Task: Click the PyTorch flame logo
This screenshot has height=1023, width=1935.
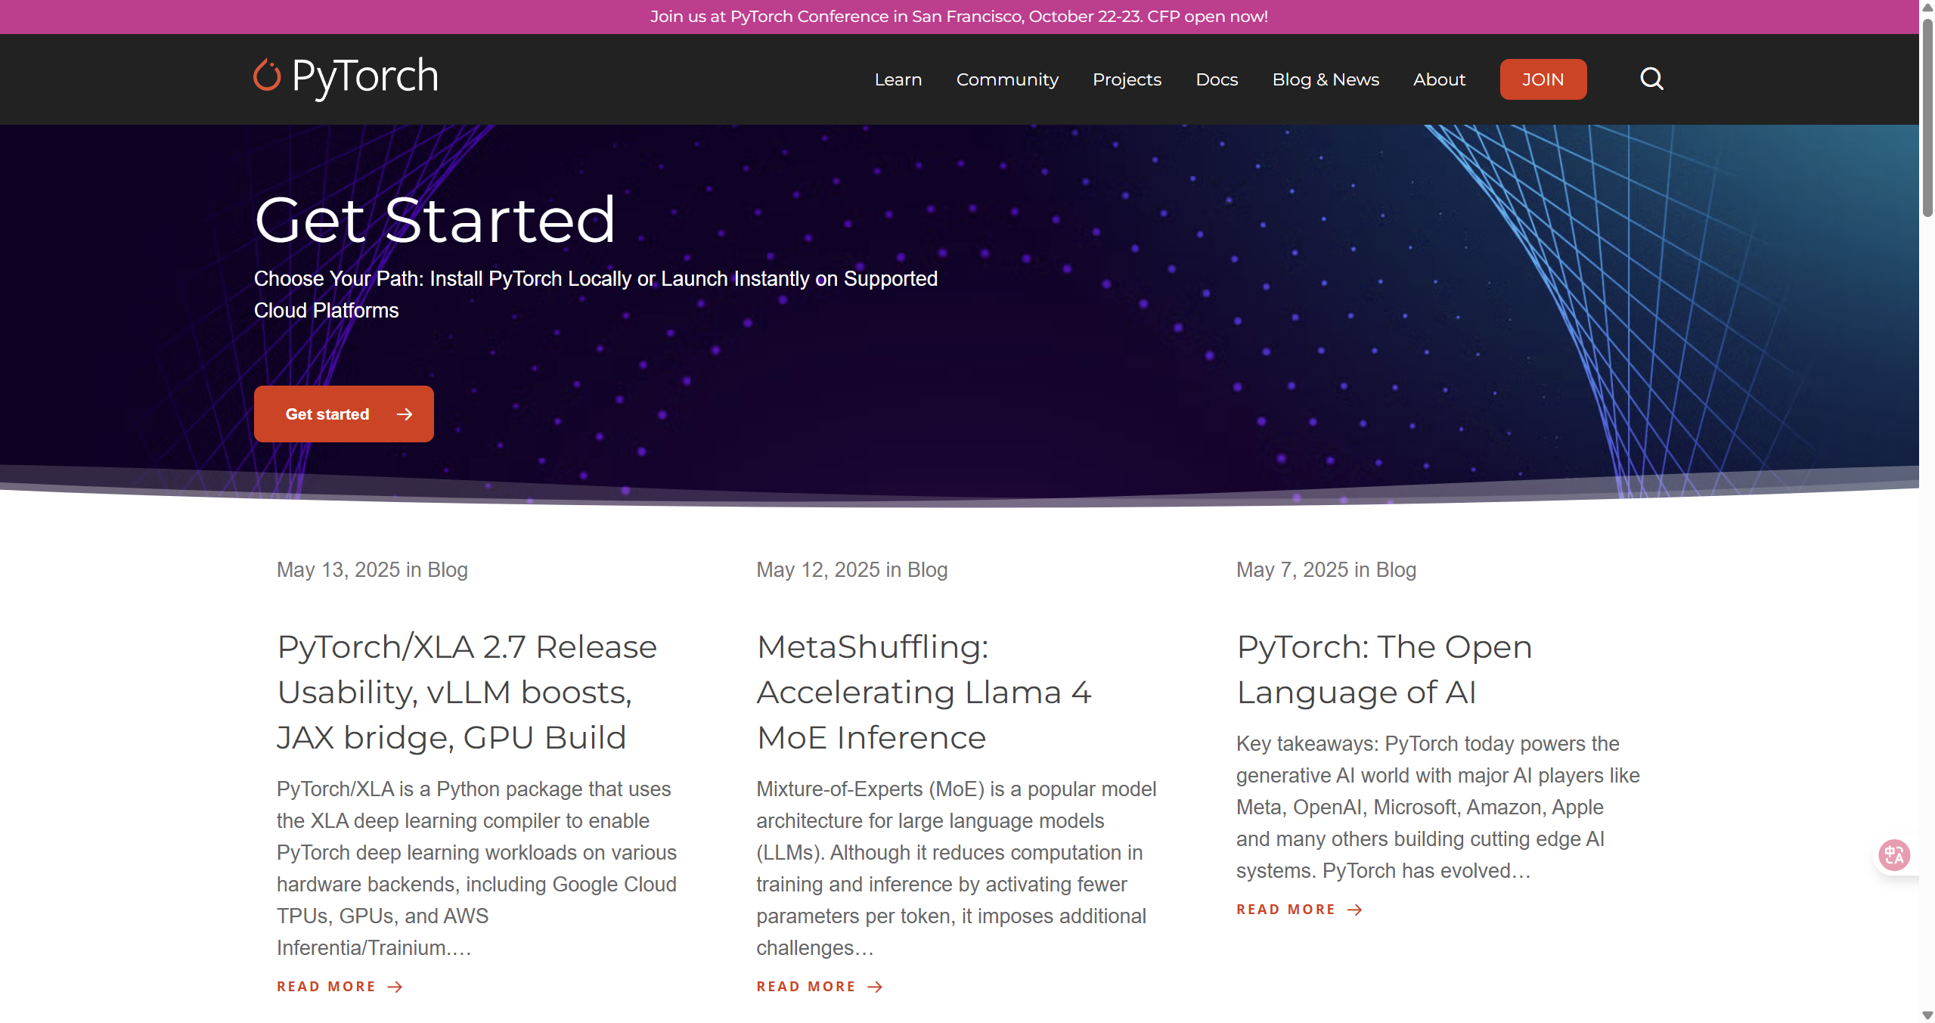Action: (x=268, y=76)
